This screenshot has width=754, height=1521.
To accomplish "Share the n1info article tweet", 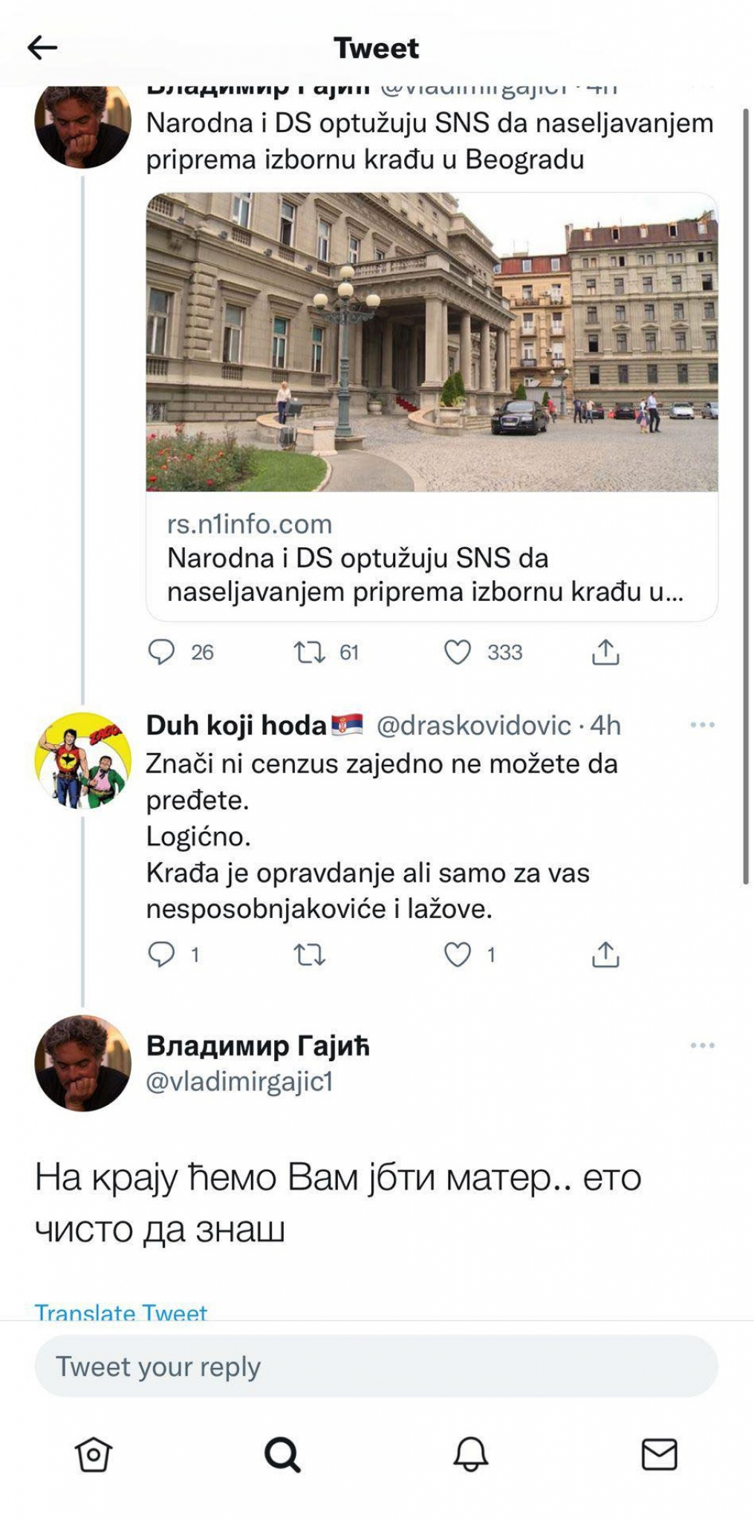I will (x=605, y=652).
